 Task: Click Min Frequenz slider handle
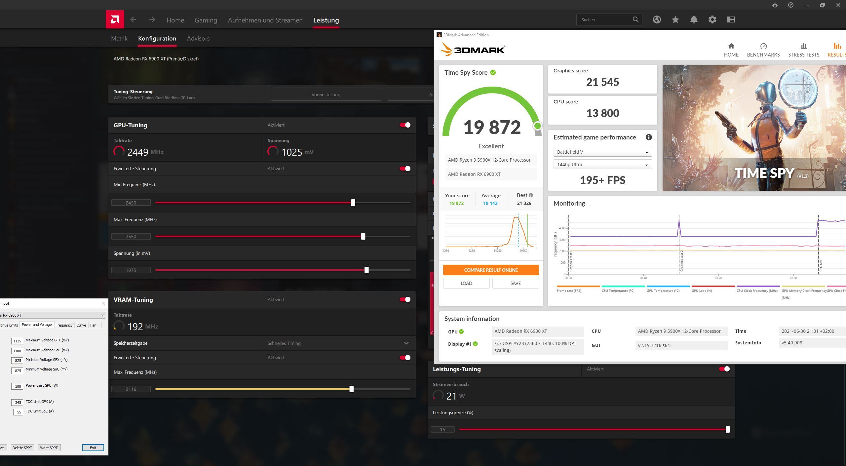pyautogui.click(x=353, y=203)
